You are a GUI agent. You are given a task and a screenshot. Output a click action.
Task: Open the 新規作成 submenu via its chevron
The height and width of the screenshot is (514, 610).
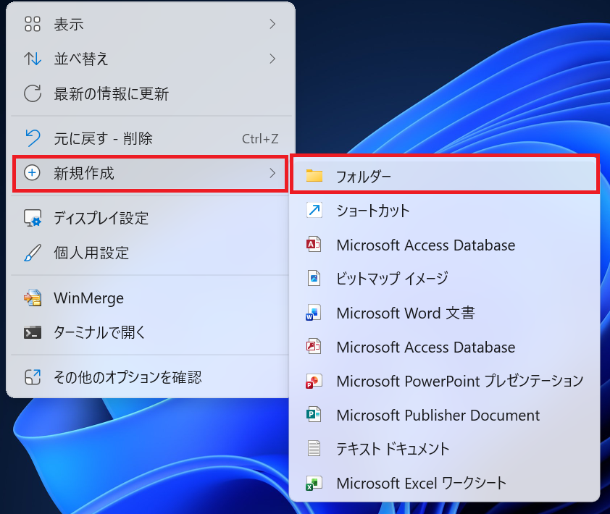[272, 173]
